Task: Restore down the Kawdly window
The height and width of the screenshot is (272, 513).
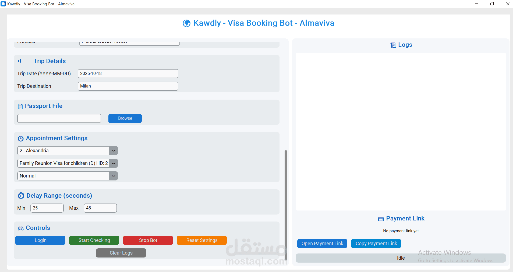Action: (492, 4)
